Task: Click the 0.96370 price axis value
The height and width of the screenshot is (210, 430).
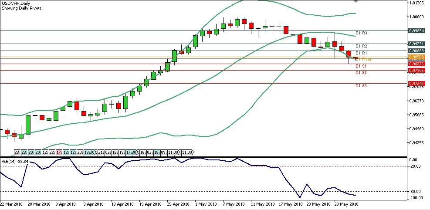Action: pos(417,101)
